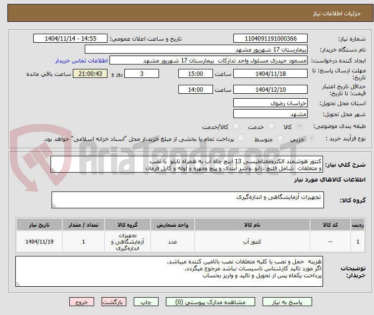
Task: Click the days remaining field showing 3
Action: 142,73
